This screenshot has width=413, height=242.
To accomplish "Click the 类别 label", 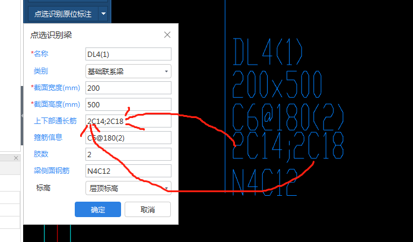I will point(41,71).
